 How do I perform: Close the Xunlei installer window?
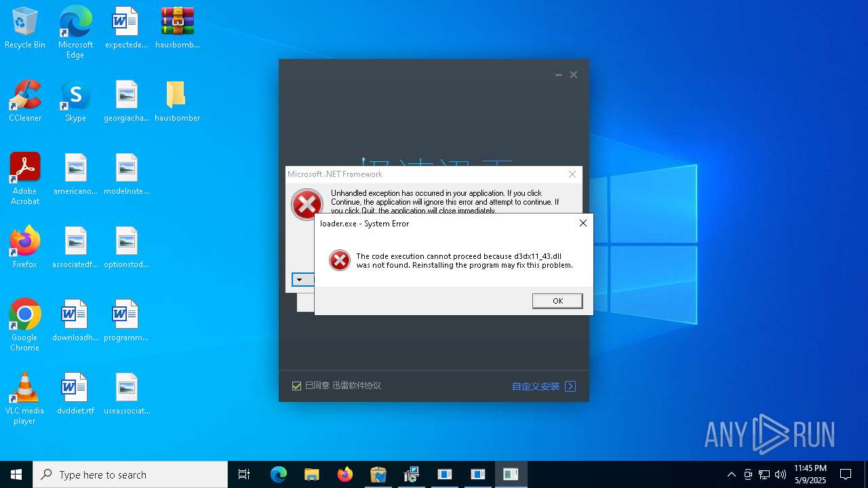574,75
